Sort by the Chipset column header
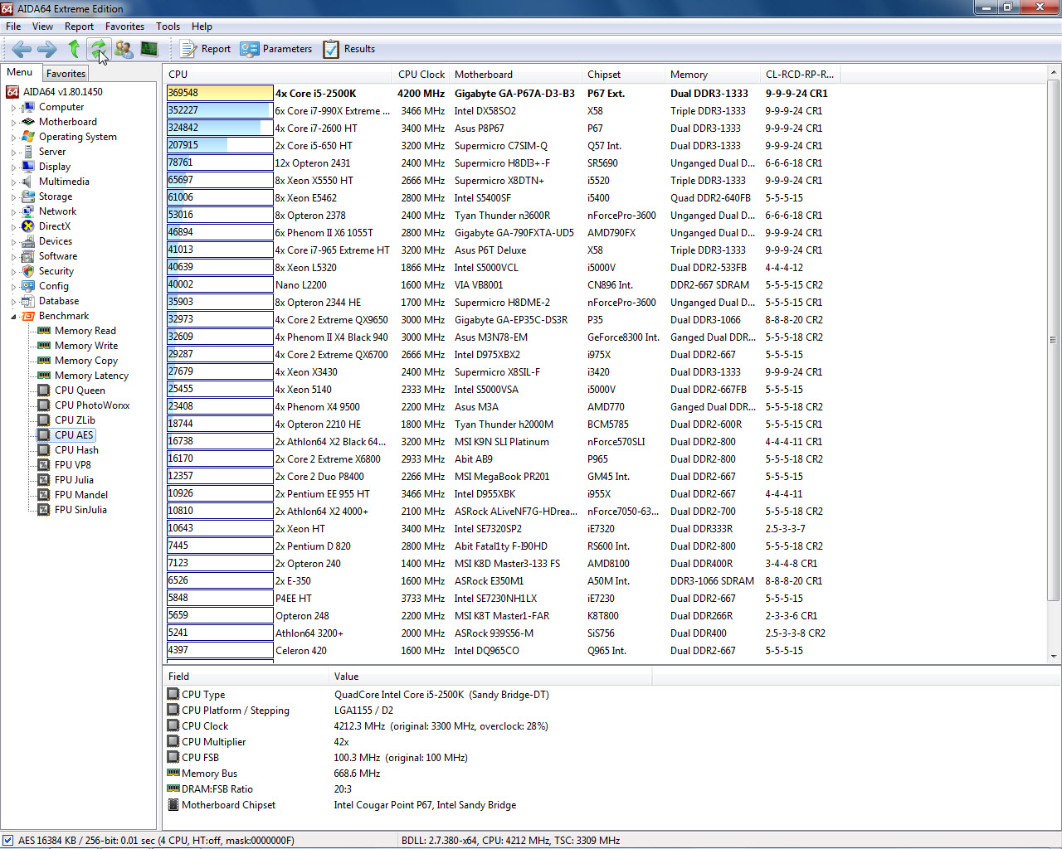Image resolution: width=1062 pixels, height=849 pixels. [x=624, y=75]
